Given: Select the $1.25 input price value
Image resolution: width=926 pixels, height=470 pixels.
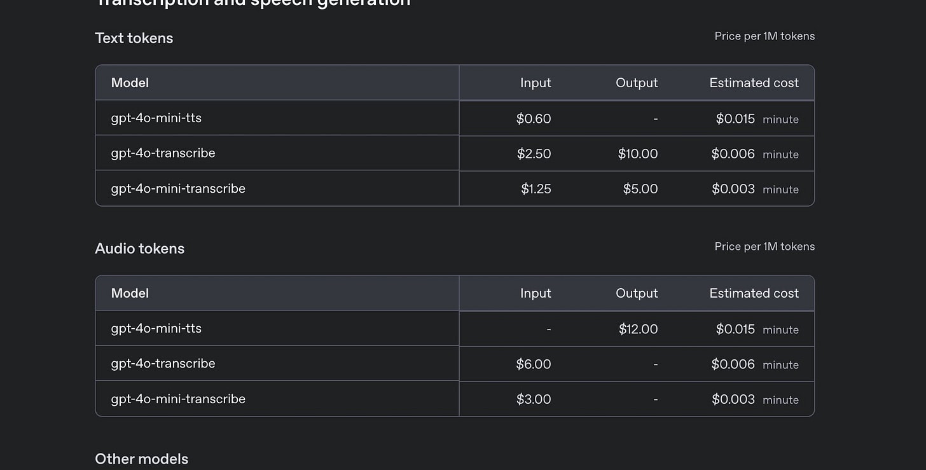Looking at the screenshot, I should 536,189.
